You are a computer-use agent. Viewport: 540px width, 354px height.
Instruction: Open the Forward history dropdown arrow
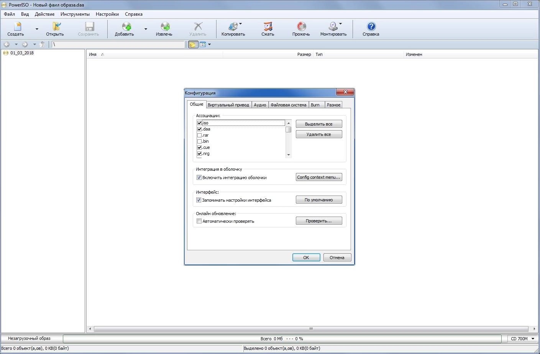(x=34, y=44)
